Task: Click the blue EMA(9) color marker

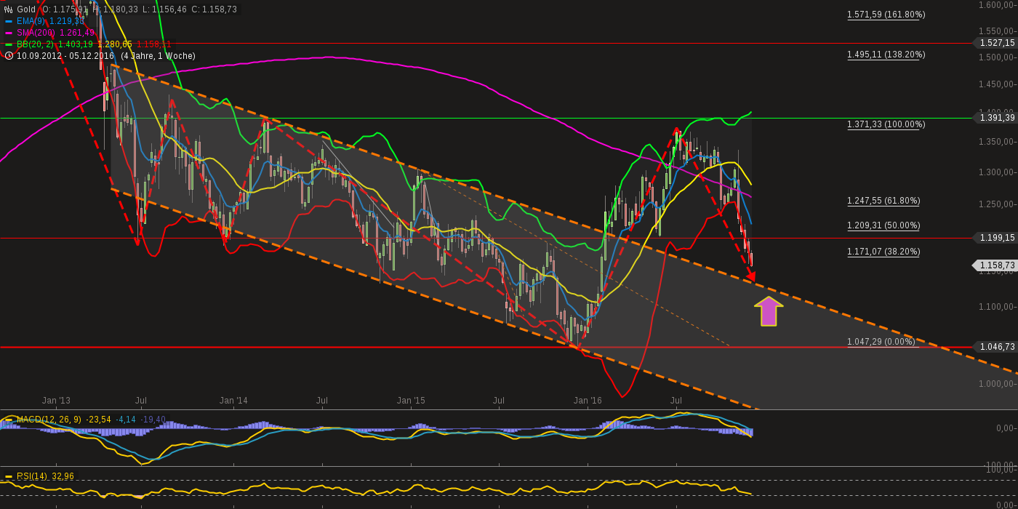Action: click(9, 21)
